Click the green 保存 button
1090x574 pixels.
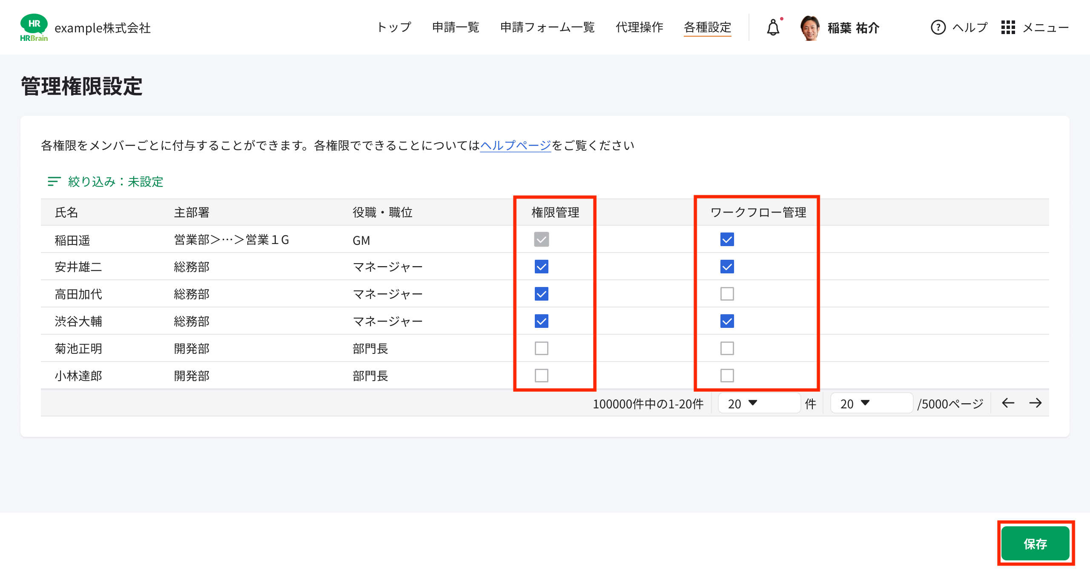click(1035, 543)
